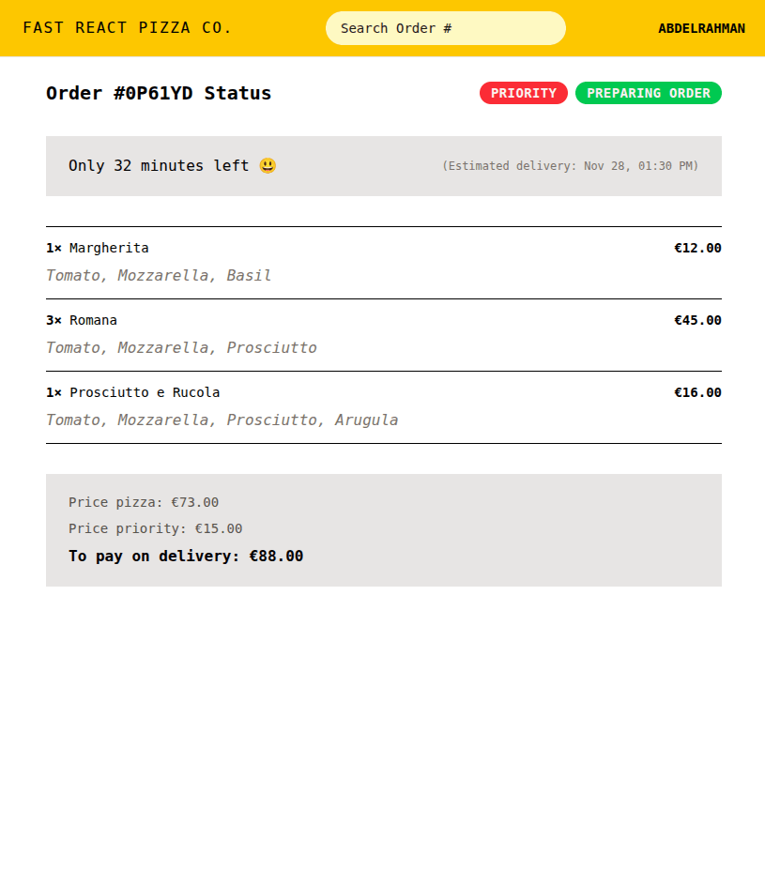765x870 pixels.
Task: Click the Tomato, Mozzarella, Basil ingredients
Action: pyautogui.click(x=159, y=276)
